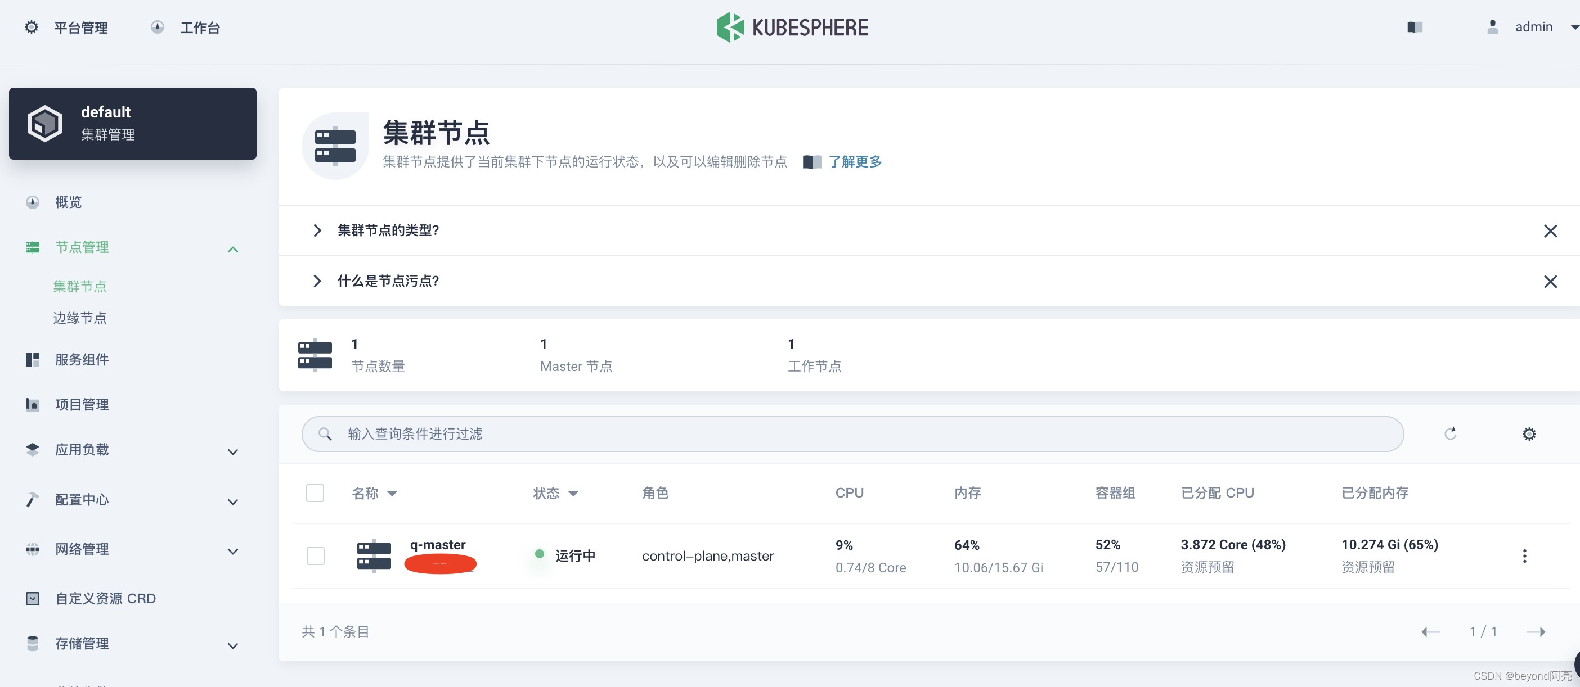Click the 应用负载 layers icon
The width and height of the screenshot is (1580, 687).
point(33,449)
